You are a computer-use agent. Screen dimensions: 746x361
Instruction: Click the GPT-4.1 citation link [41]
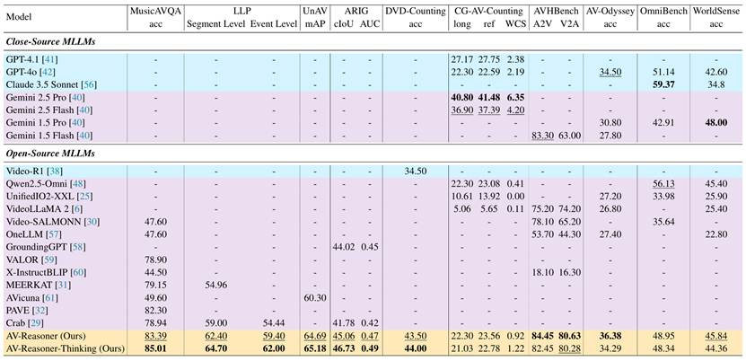pos(49,60)
